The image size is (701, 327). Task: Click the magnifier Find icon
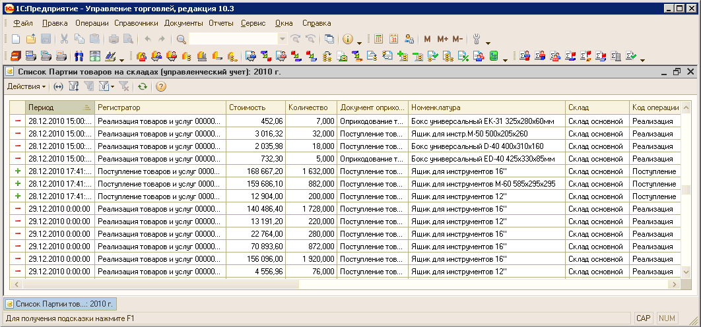(181, 39)
